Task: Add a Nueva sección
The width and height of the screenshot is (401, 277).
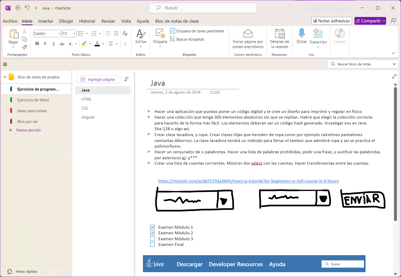Action: (25, 130)
